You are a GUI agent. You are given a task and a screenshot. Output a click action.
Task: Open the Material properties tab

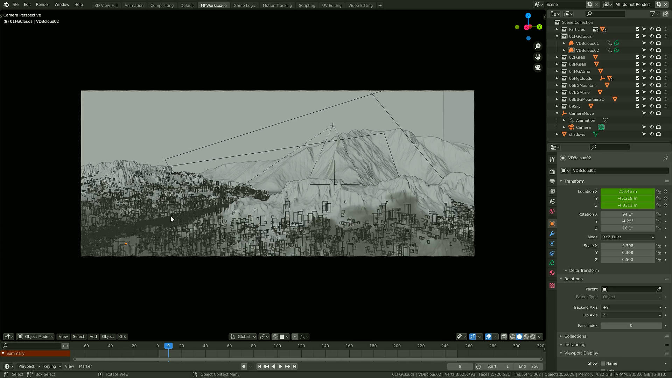pos(552,273)
